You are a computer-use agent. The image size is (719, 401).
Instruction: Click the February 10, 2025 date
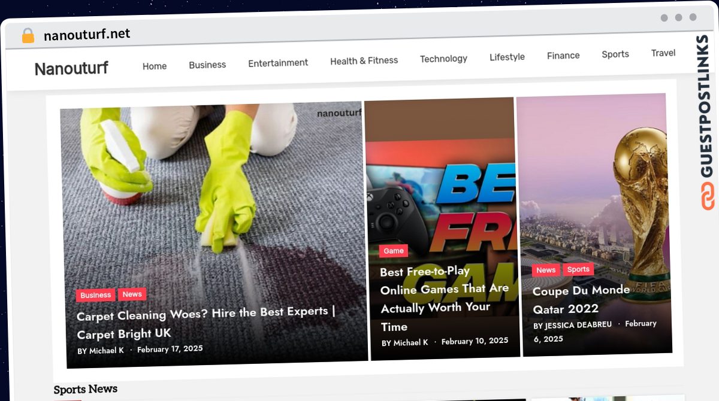(x=475, y=341)
